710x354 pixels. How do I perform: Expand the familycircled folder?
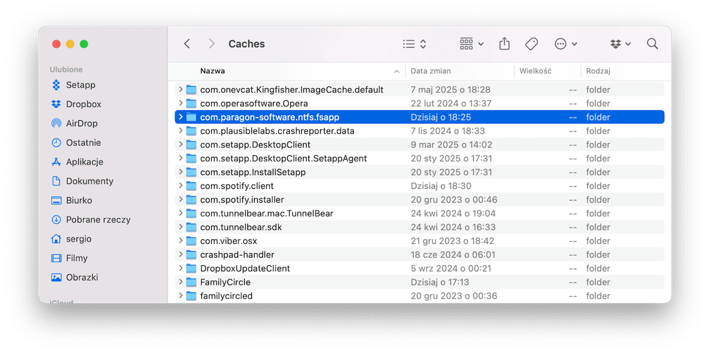tap(181, 296)
